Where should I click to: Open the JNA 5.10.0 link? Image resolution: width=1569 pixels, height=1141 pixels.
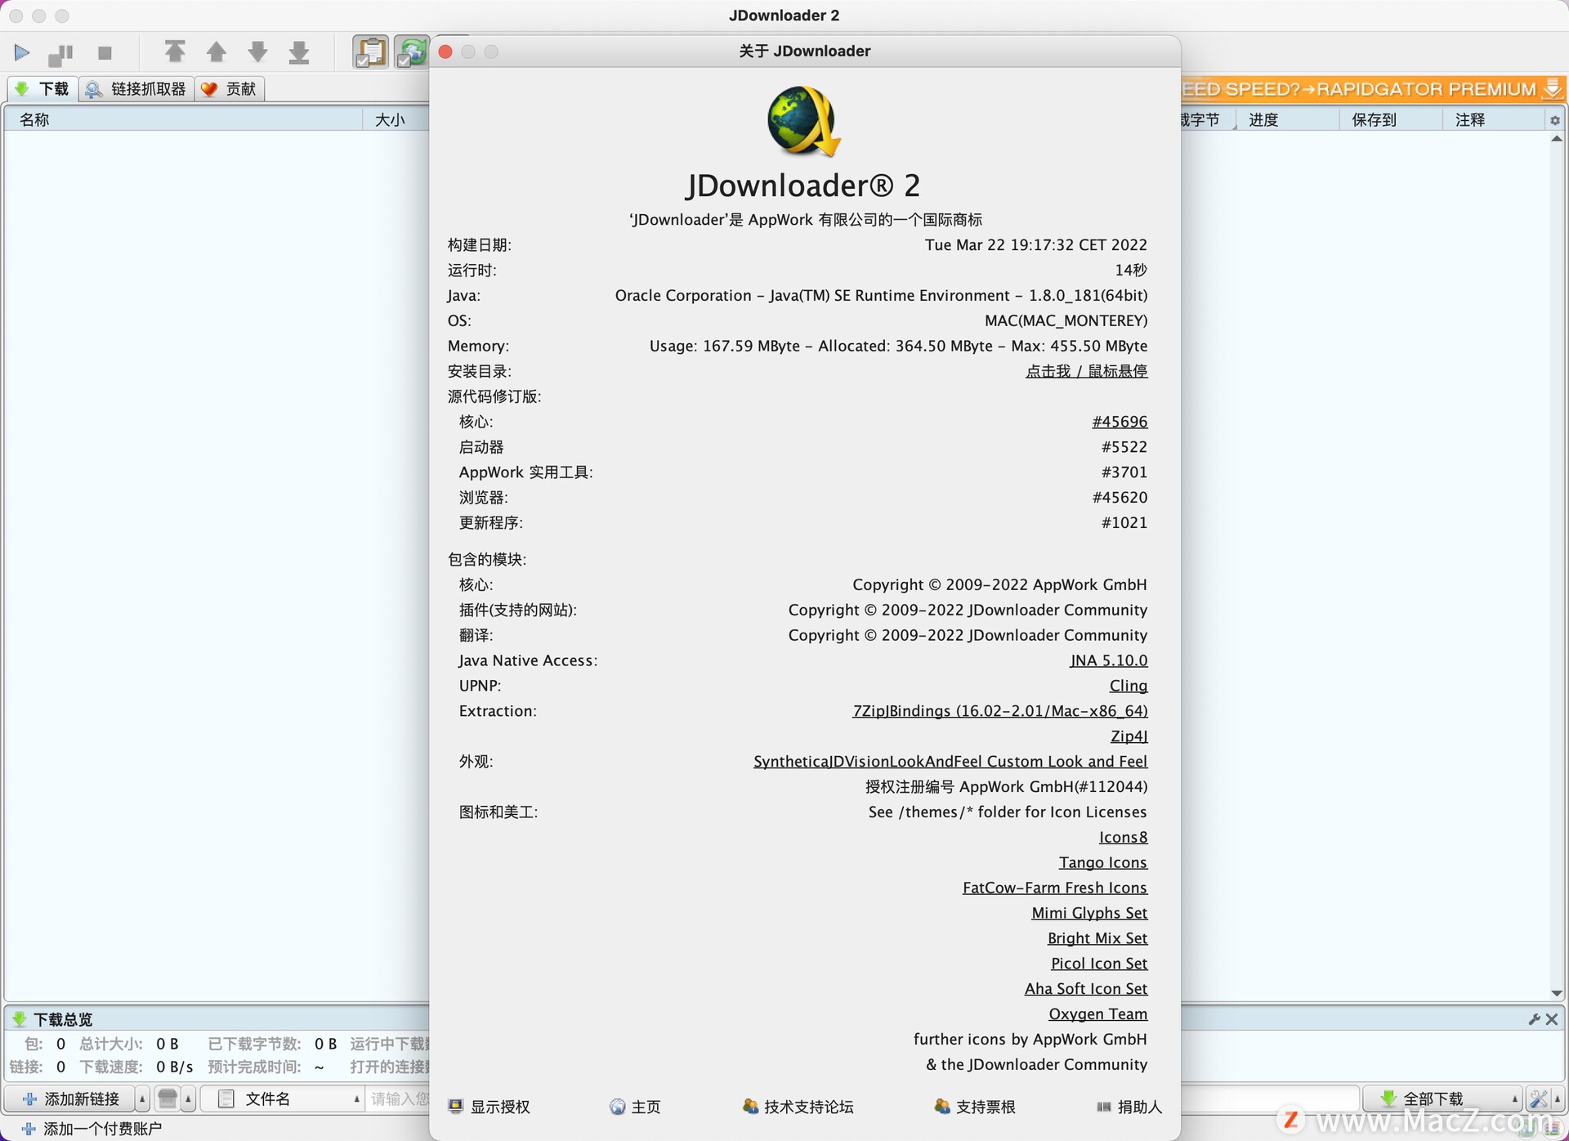1108,660
